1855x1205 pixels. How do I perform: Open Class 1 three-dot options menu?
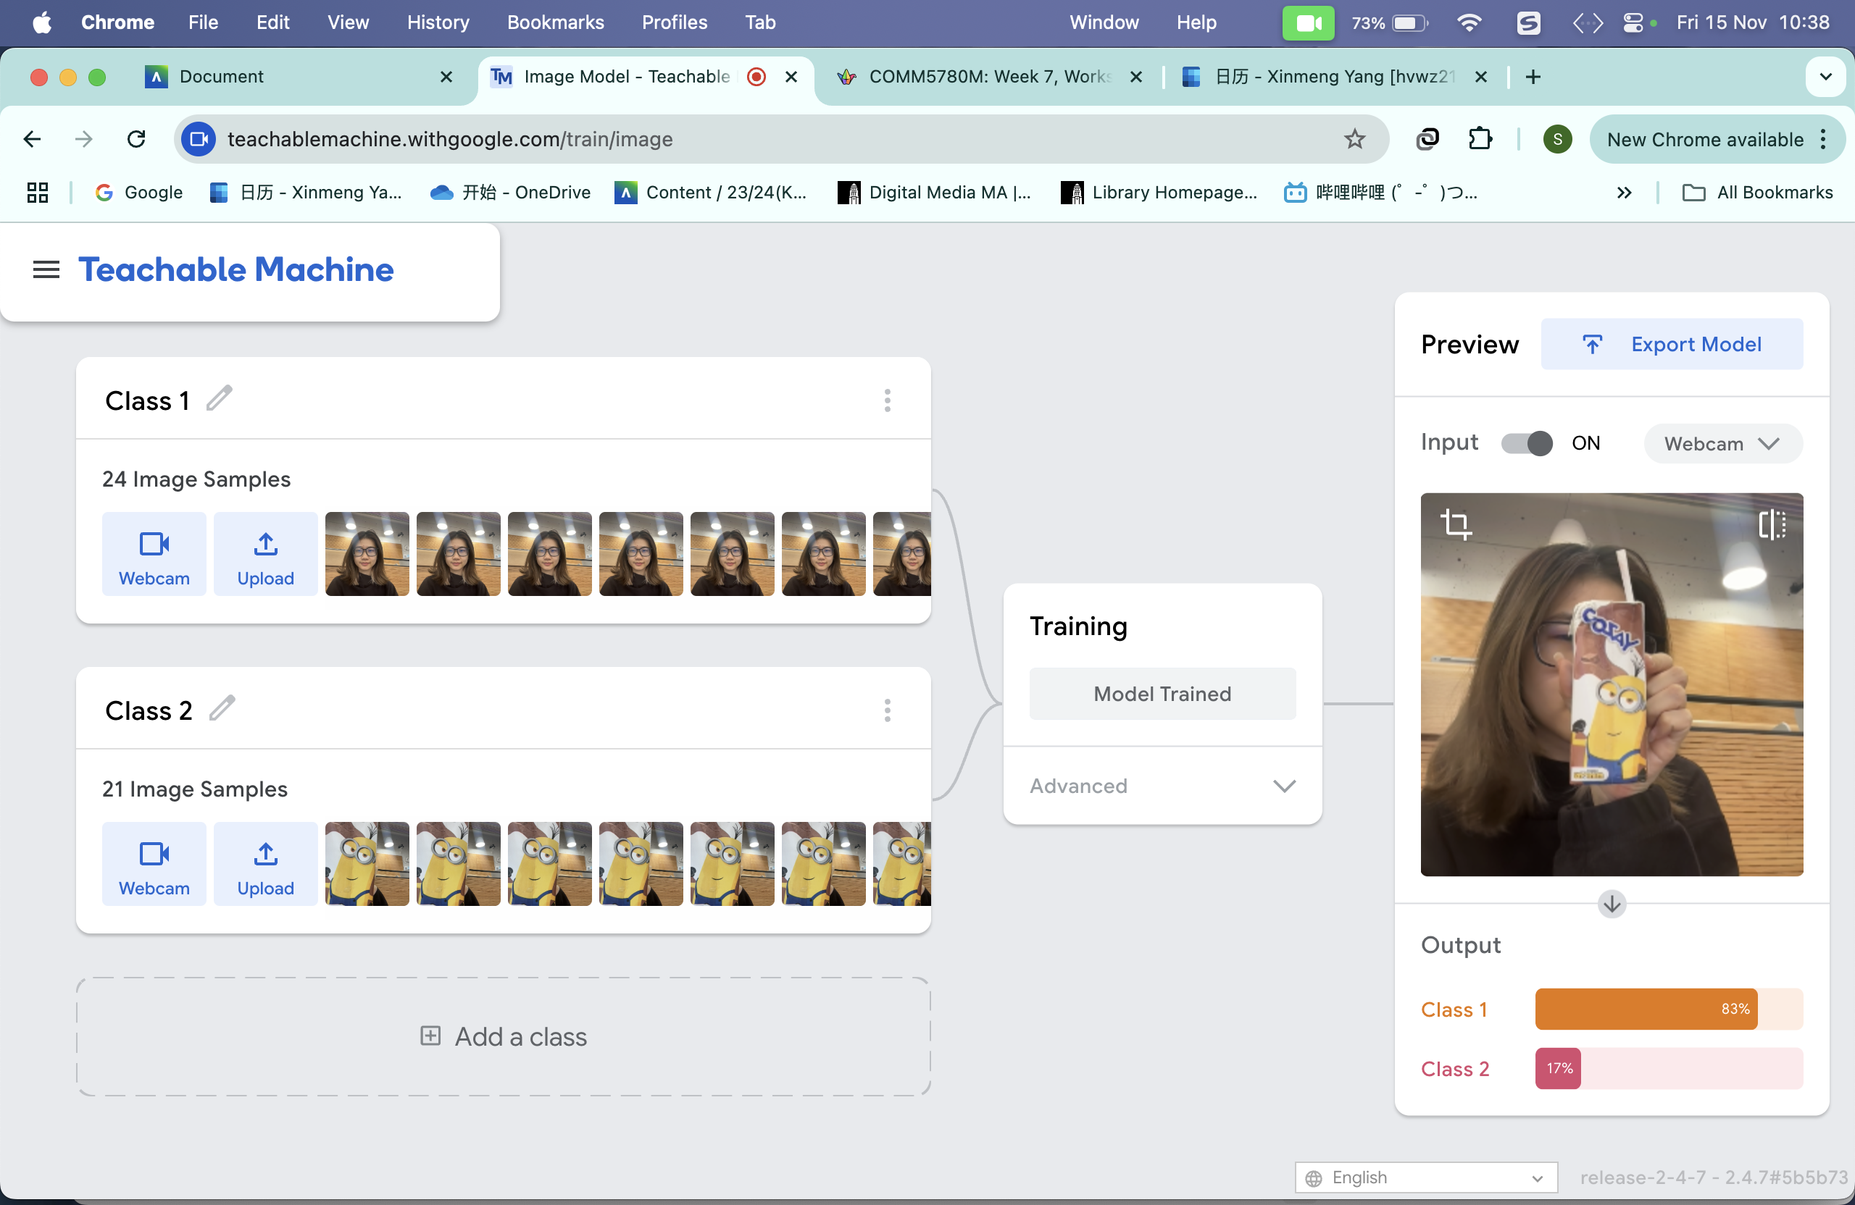[887, 400]
